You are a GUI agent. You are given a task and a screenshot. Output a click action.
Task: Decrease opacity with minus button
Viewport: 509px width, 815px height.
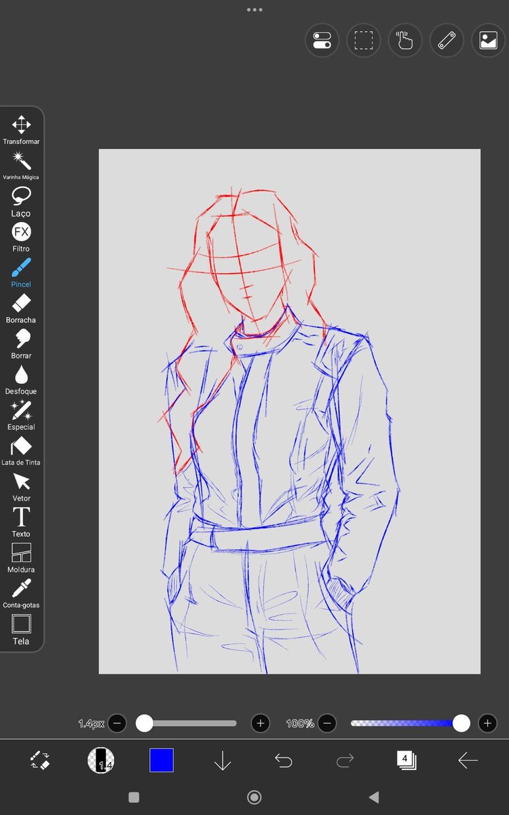pos(327,723)
